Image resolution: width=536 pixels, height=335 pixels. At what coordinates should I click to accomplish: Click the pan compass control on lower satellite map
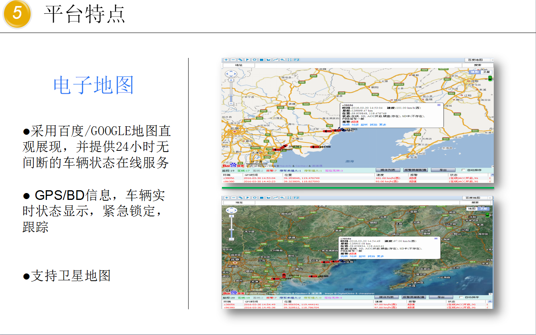point(232,210)
